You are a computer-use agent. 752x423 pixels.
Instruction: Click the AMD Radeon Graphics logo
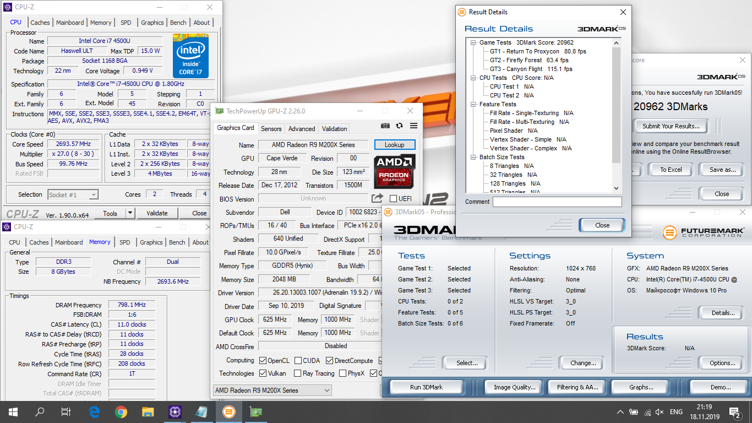(x=395, y=171)
